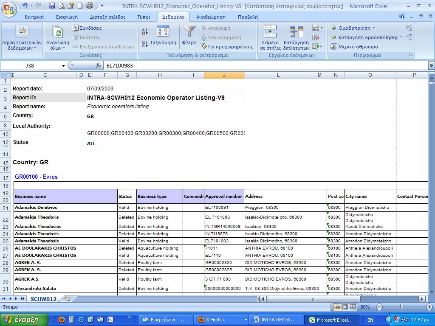Click zoom in plus button
Image resolution: width=435 pixels, height=326 pixels.
(429, 307)
